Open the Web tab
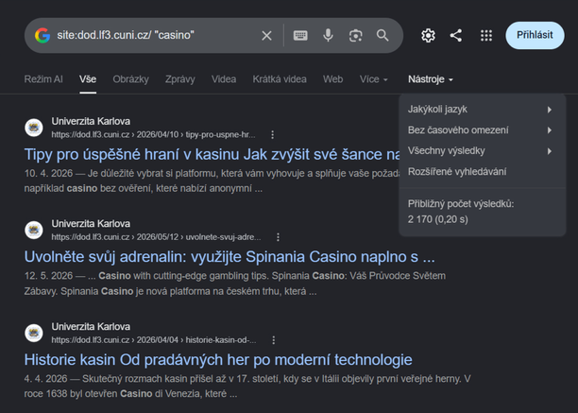The image size is (578, 413). tap(332, 79)
